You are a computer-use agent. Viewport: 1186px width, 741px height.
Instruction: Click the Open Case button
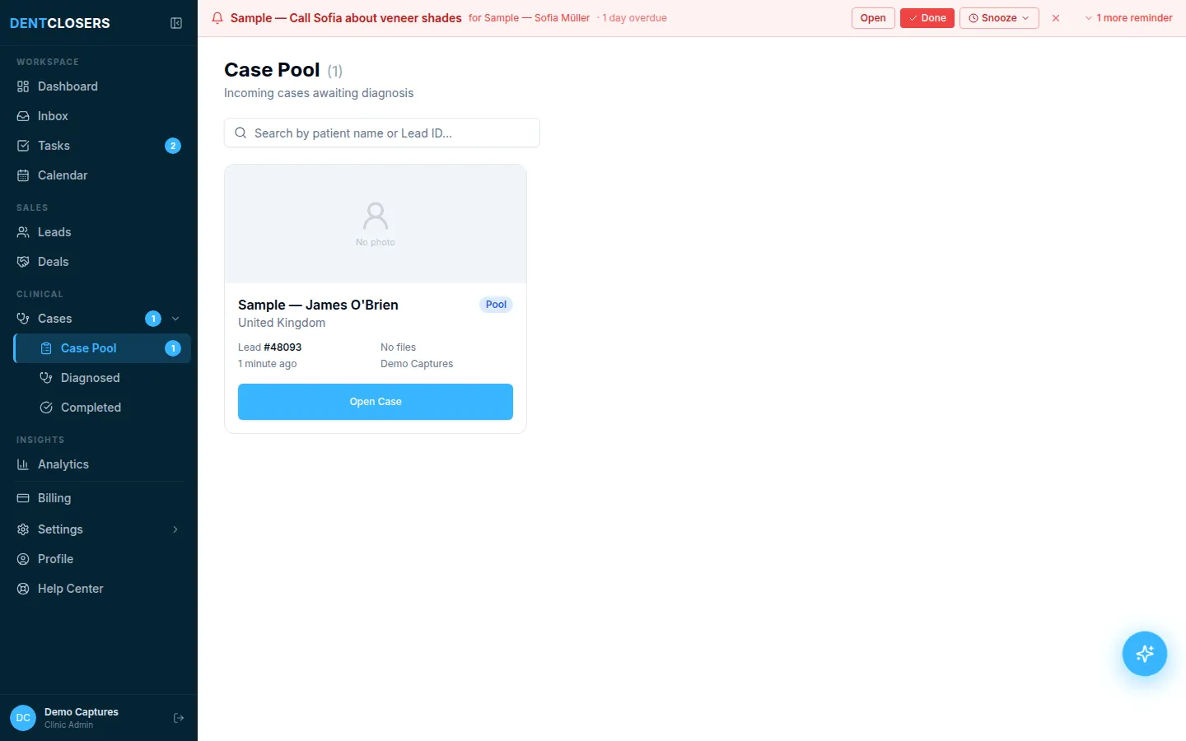(x=376, y=402)
